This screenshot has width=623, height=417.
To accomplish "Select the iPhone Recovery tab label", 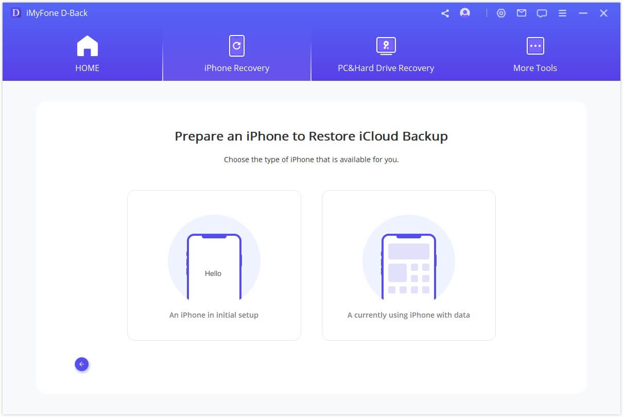I will (237, 68).
